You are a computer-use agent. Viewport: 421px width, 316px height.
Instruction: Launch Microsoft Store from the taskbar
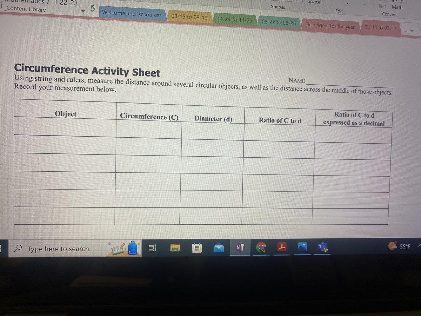tap(197, 249)
